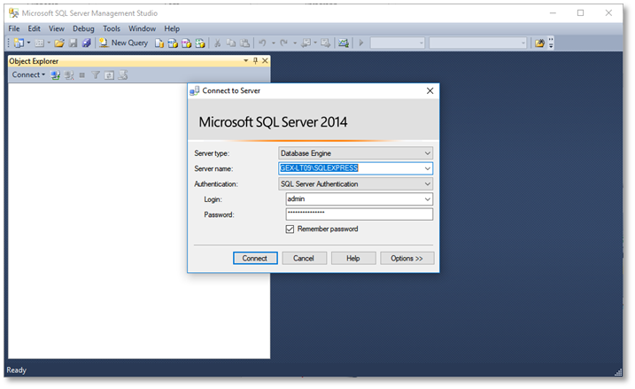Screen dimensions: 635x389
Task: Click the Undo arrow icon
Action: point(262,43)
